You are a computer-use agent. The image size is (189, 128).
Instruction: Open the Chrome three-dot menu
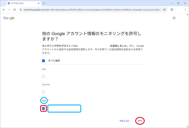185,9
